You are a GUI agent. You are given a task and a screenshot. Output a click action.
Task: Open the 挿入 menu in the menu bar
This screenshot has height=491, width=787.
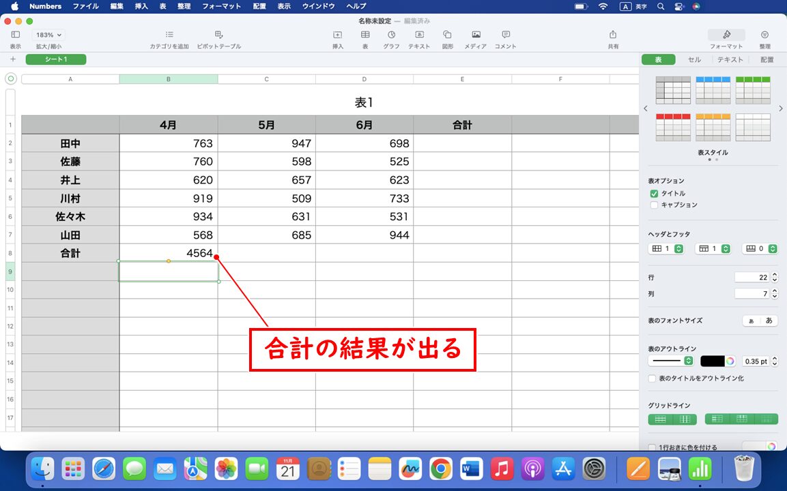[141, 7]
